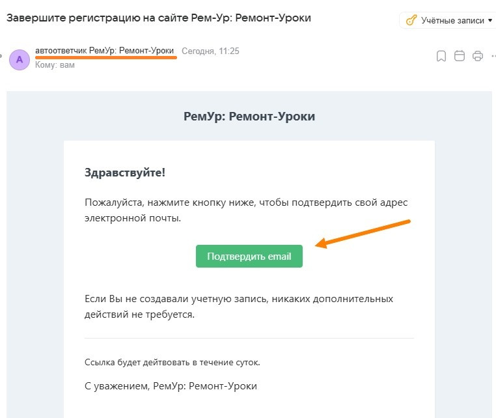Click the print email icon
The image size is (496, 418).
point(478,56)
